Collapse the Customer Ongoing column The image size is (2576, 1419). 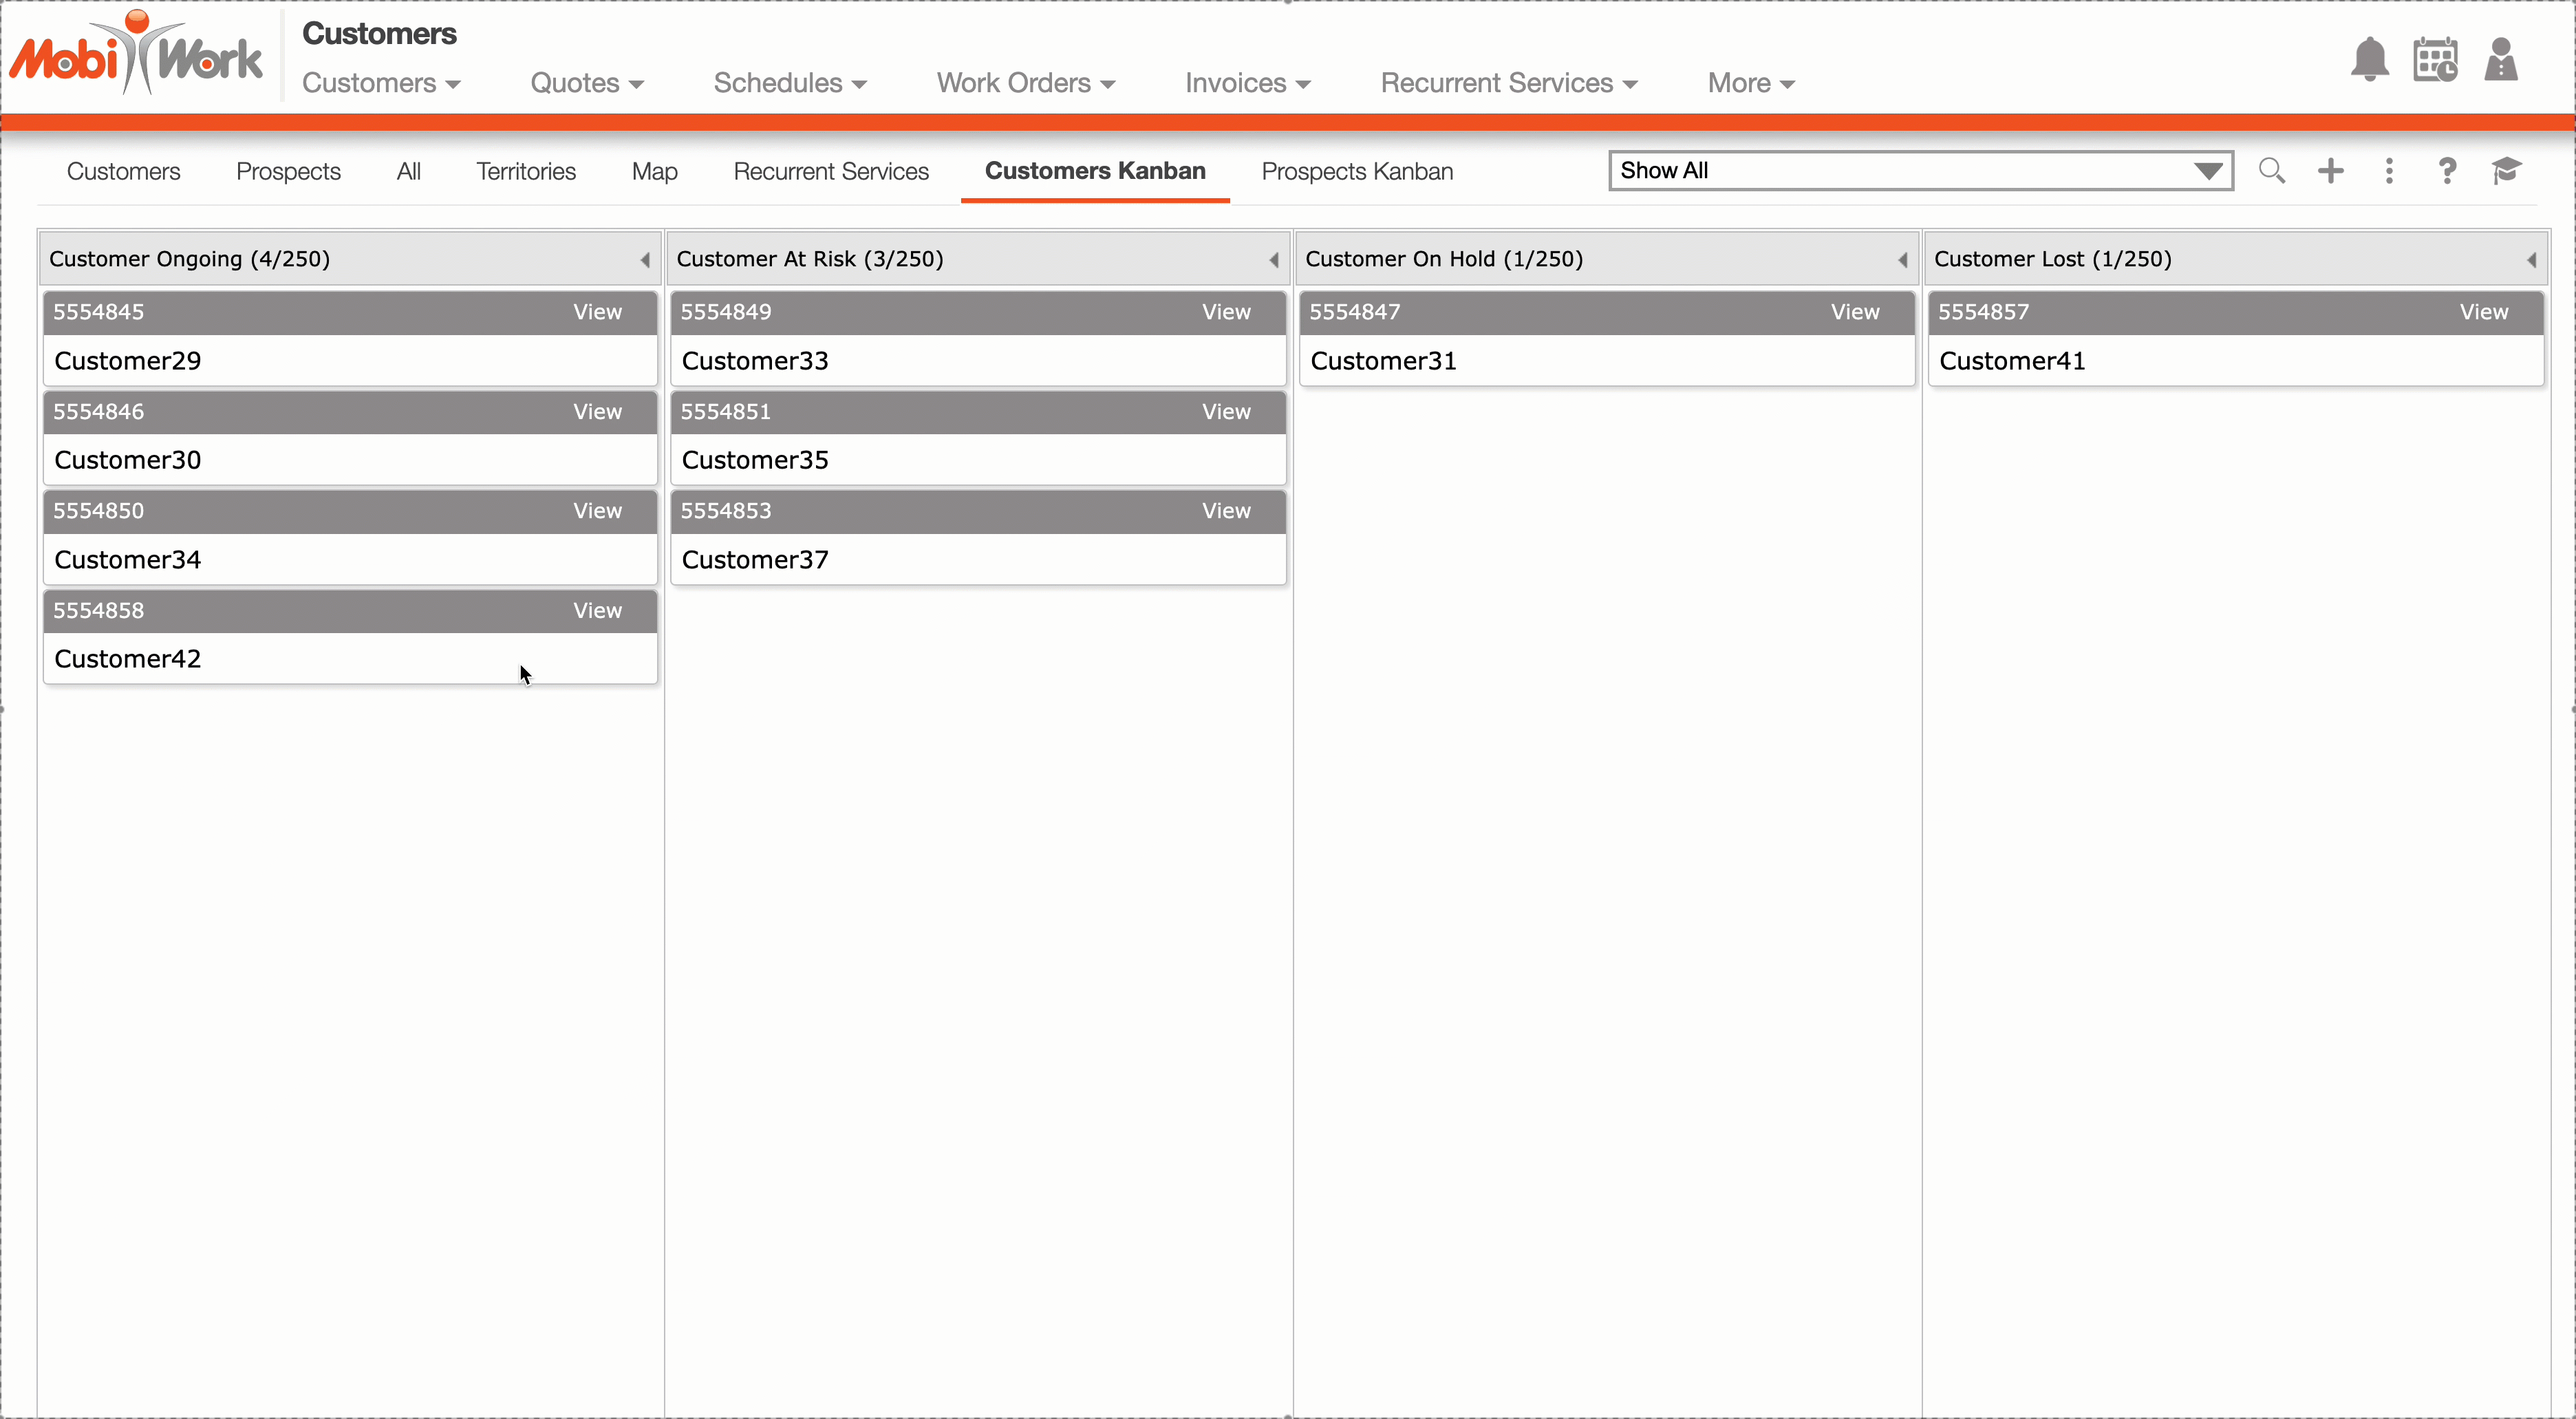pyautogui.click(x=645, y=260)
